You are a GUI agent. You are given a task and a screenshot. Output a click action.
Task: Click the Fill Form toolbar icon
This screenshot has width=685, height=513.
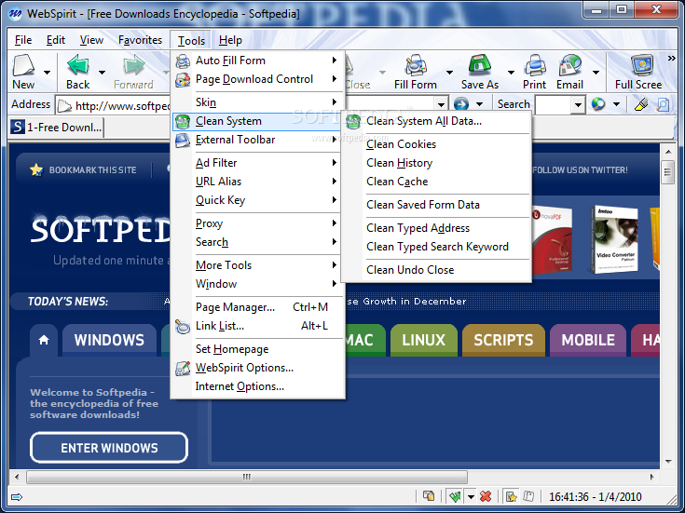click(x=416, y=65)
